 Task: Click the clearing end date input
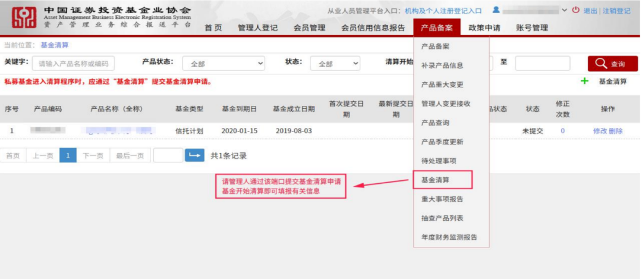[x=543, y=63]
